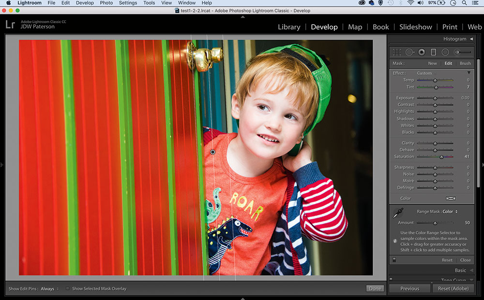Switch to the Print module
The image size is (484, 300).
click(x=450, y=27)
